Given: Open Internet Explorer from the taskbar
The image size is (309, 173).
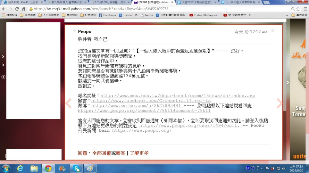Looking at the screenshot, I should pyautogui.click(x=20, y=168).
